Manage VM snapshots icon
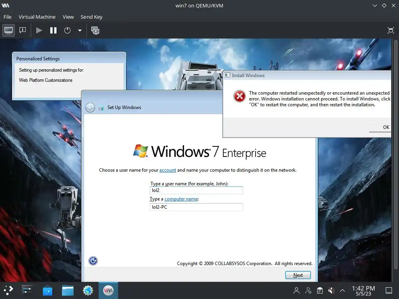 tap(95, 30)
